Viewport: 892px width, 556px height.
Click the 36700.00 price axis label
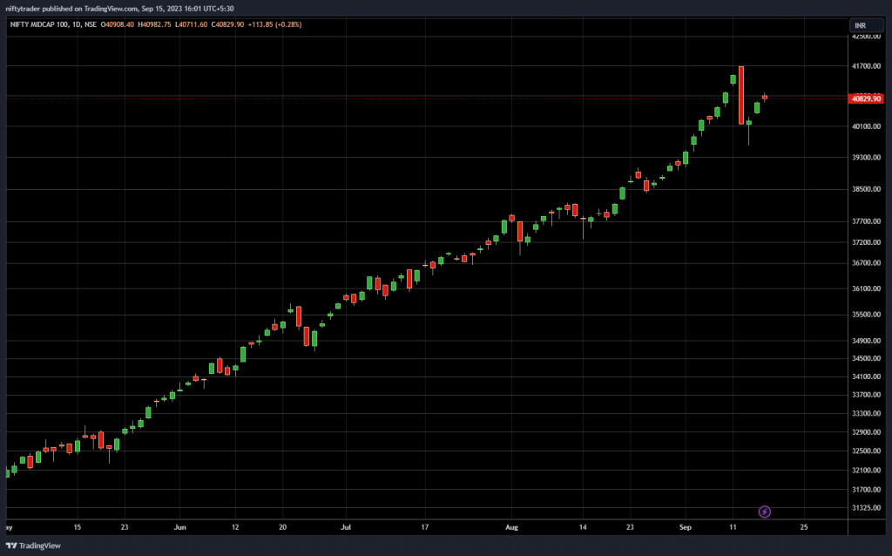(866, 263)
